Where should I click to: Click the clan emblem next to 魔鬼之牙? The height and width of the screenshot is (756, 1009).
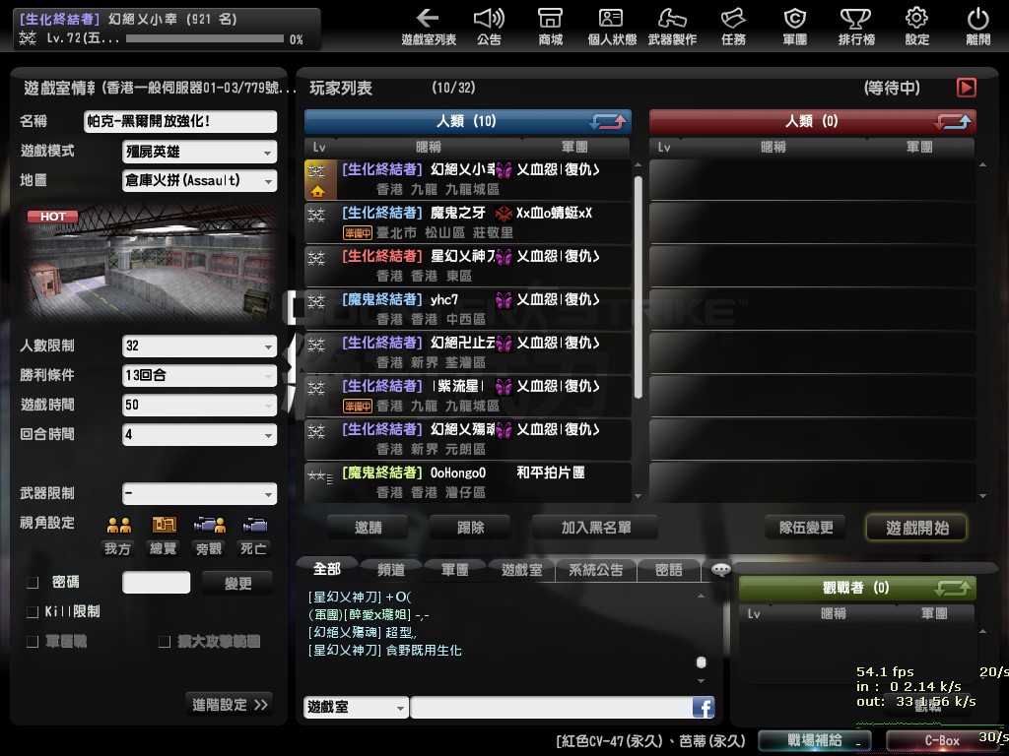click(x=504, y=214)
